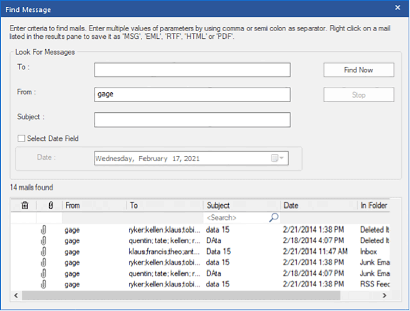Click paperclip icon of first data 15 row
The width and height of the screenshot is (410, 311).
point(44,230)
